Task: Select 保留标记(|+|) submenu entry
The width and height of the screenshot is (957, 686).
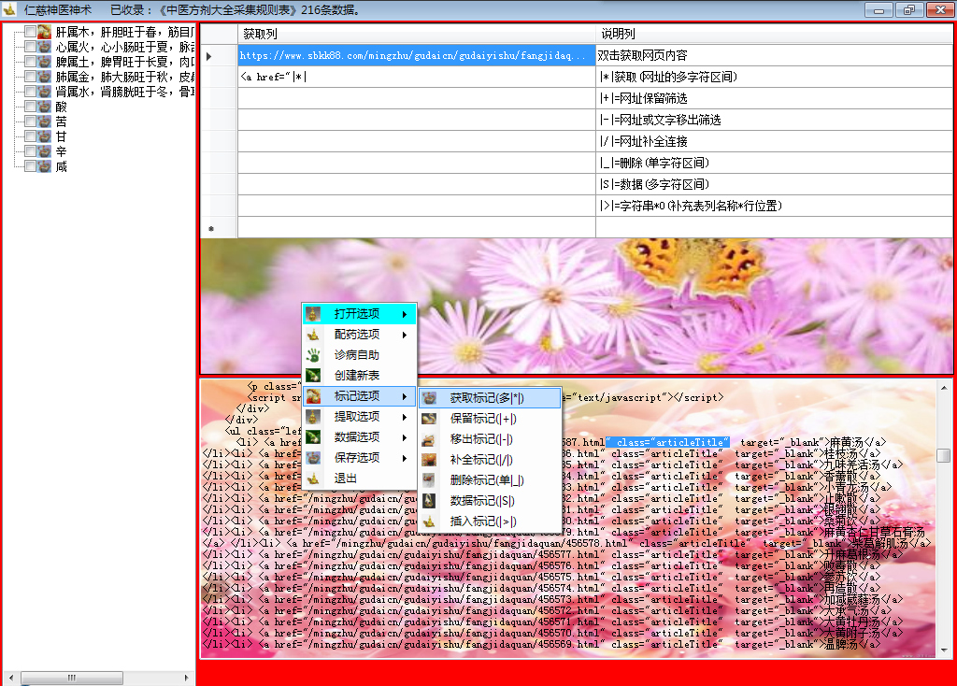Action: point(490,419)
